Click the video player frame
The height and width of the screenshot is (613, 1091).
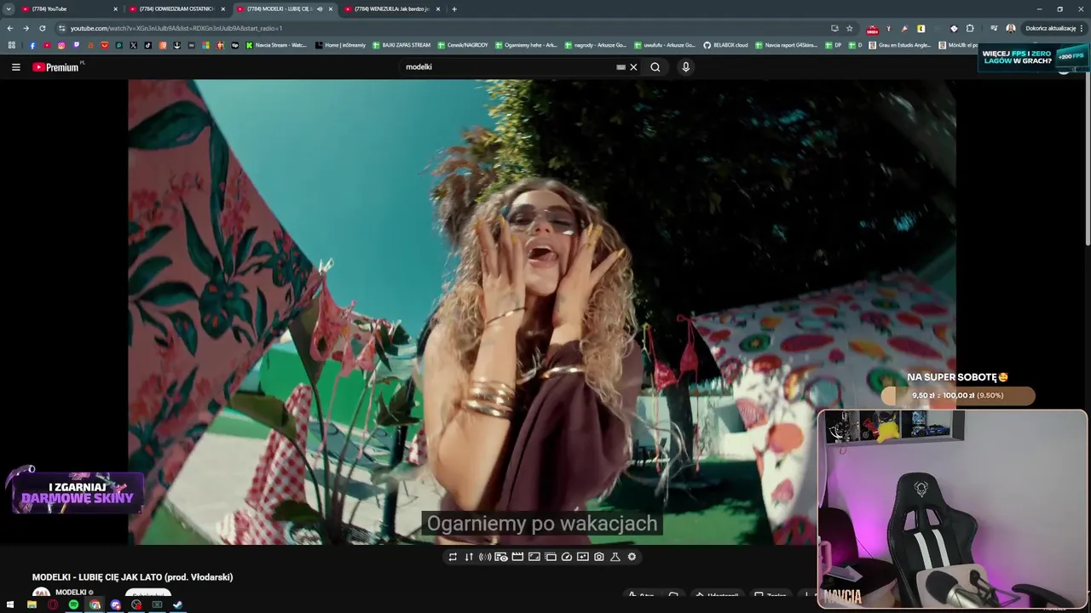[542, 312]
